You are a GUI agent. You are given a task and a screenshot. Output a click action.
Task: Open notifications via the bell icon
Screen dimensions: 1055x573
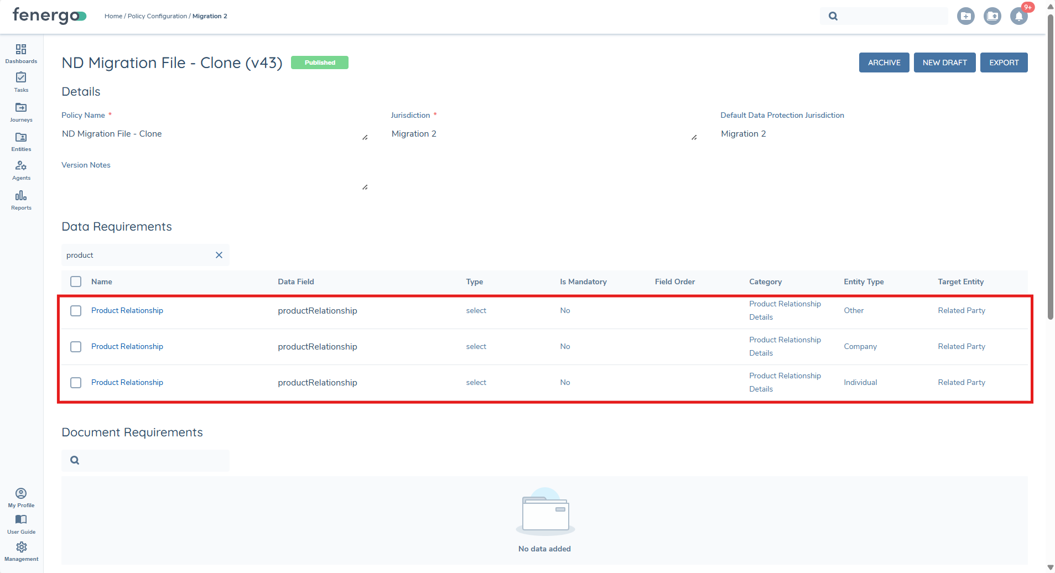point(1018,17)
